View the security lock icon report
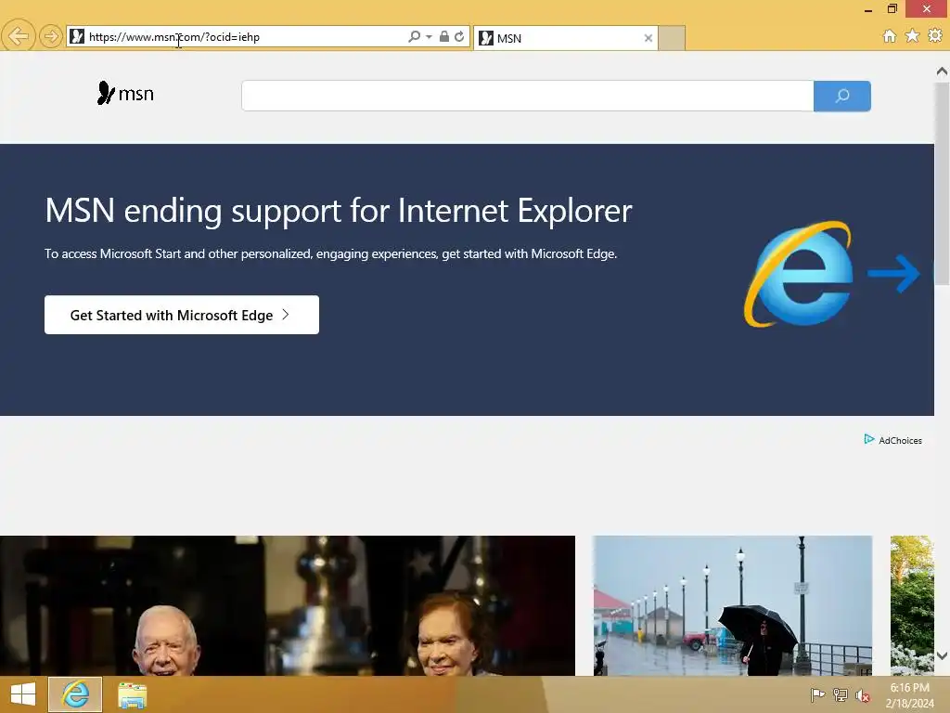 coord(444,36)
